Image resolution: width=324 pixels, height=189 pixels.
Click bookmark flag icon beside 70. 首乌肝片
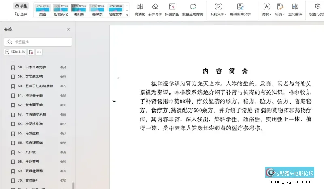13,181
